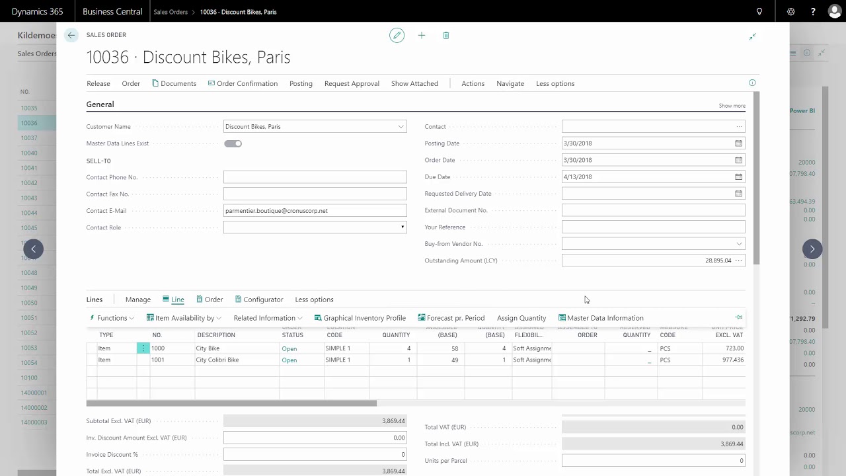
Task: Toggle Master Data Lines Exist switch
Action: 233,143
